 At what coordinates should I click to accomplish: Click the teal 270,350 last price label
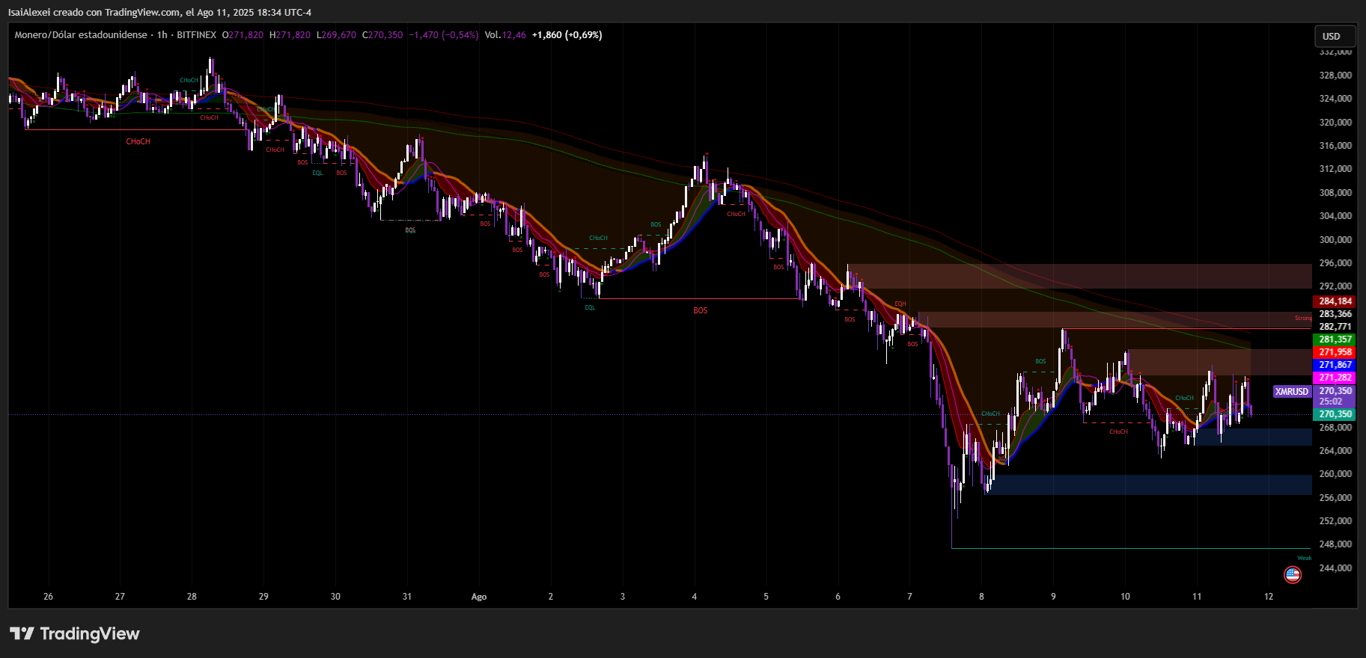point(1335,414)
